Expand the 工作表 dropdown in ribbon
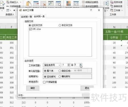Viewport: 128px width, 107px height. pyautogui.click(x=122, y=10)
